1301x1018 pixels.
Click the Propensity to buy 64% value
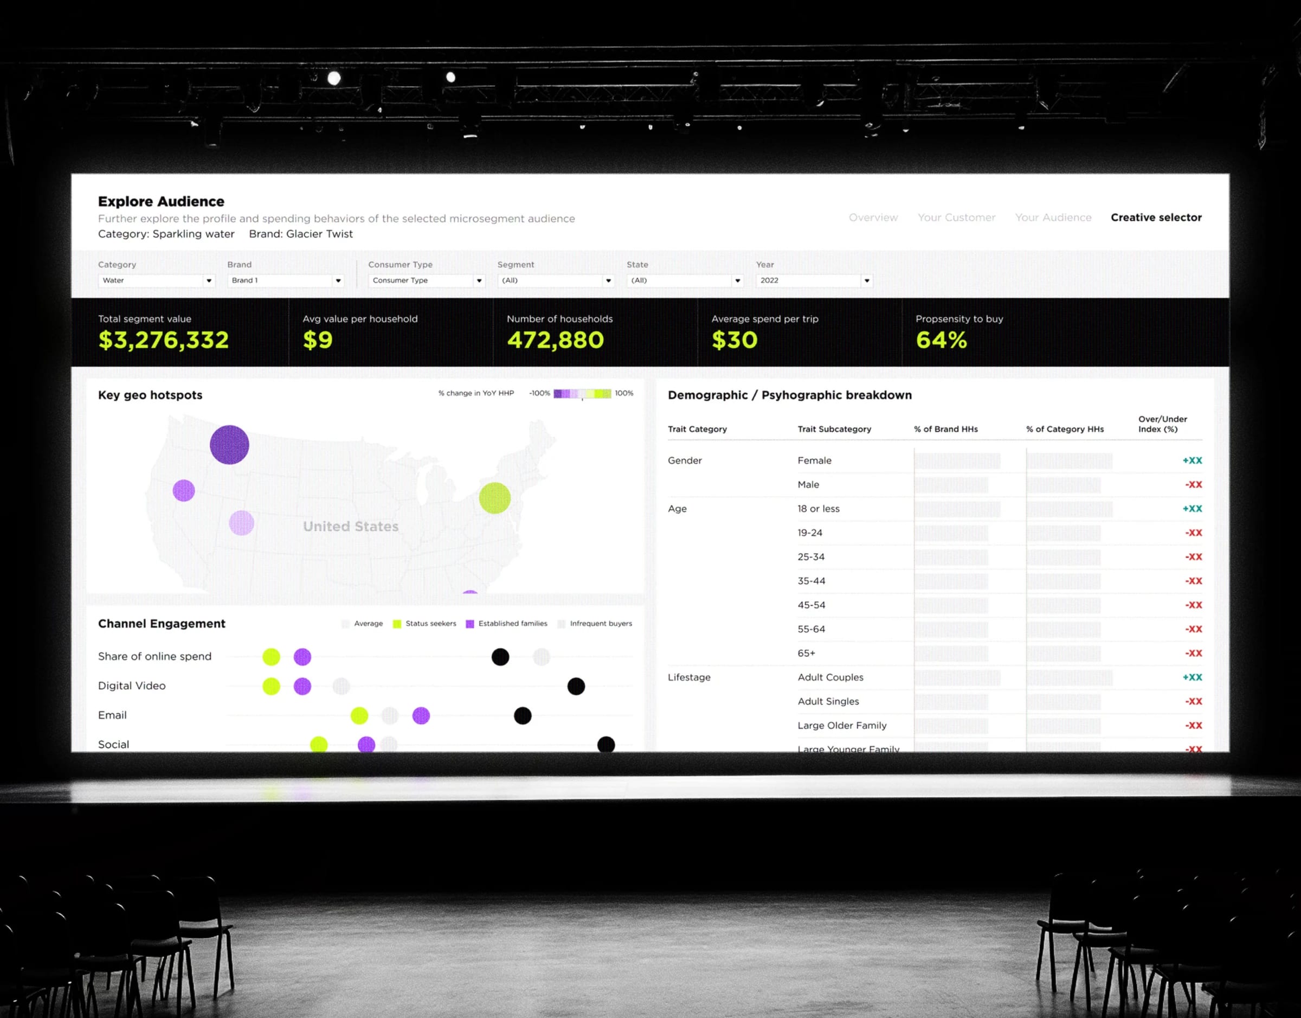pyautogui.click(x=941, y=340)
